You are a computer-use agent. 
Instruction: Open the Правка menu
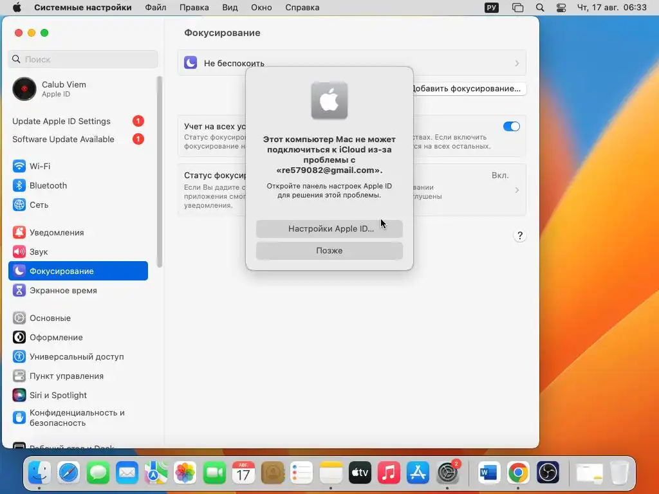click(194, 8)
